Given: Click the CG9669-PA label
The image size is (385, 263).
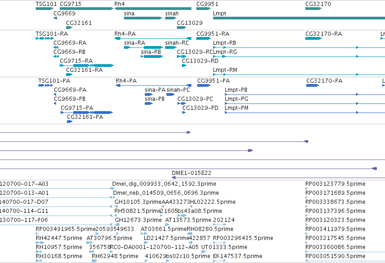Looking at the screenshot, I should click(70, 90).
